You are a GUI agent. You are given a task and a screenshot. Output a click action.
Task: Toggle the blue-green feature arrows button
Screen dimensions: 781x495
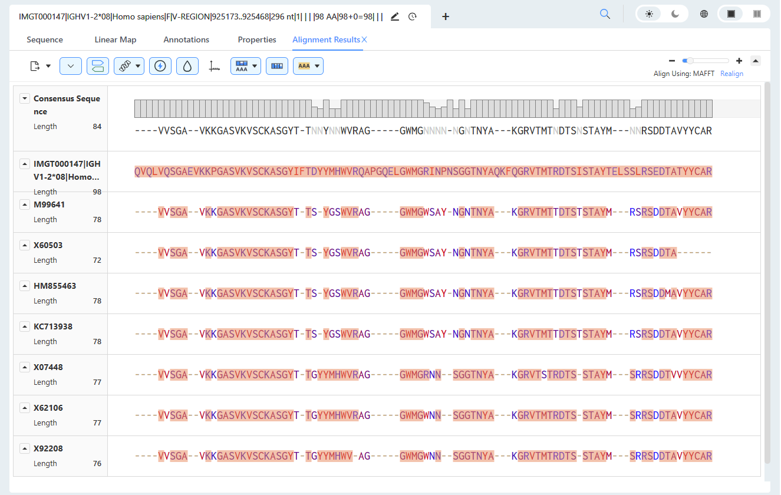click(x=98, y=66)
